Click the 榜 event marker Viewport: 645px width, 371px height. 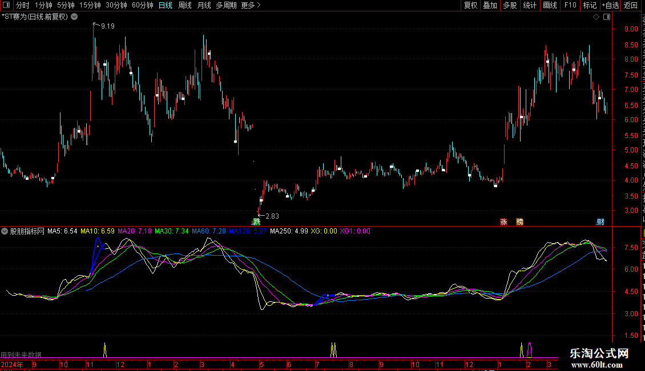(519, 221)
